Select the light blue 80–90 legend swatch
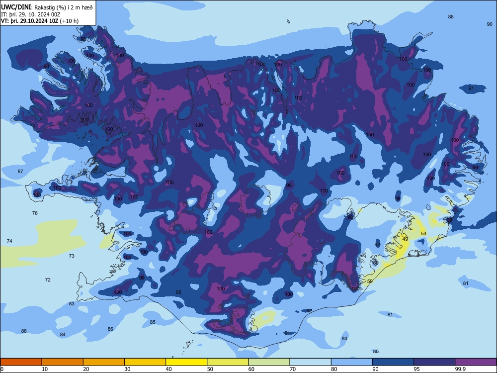 352,362
